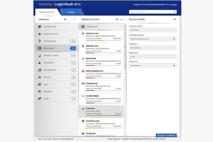Click the All accounts count badge 22
The image size is (213, 142).
[73, 48]
